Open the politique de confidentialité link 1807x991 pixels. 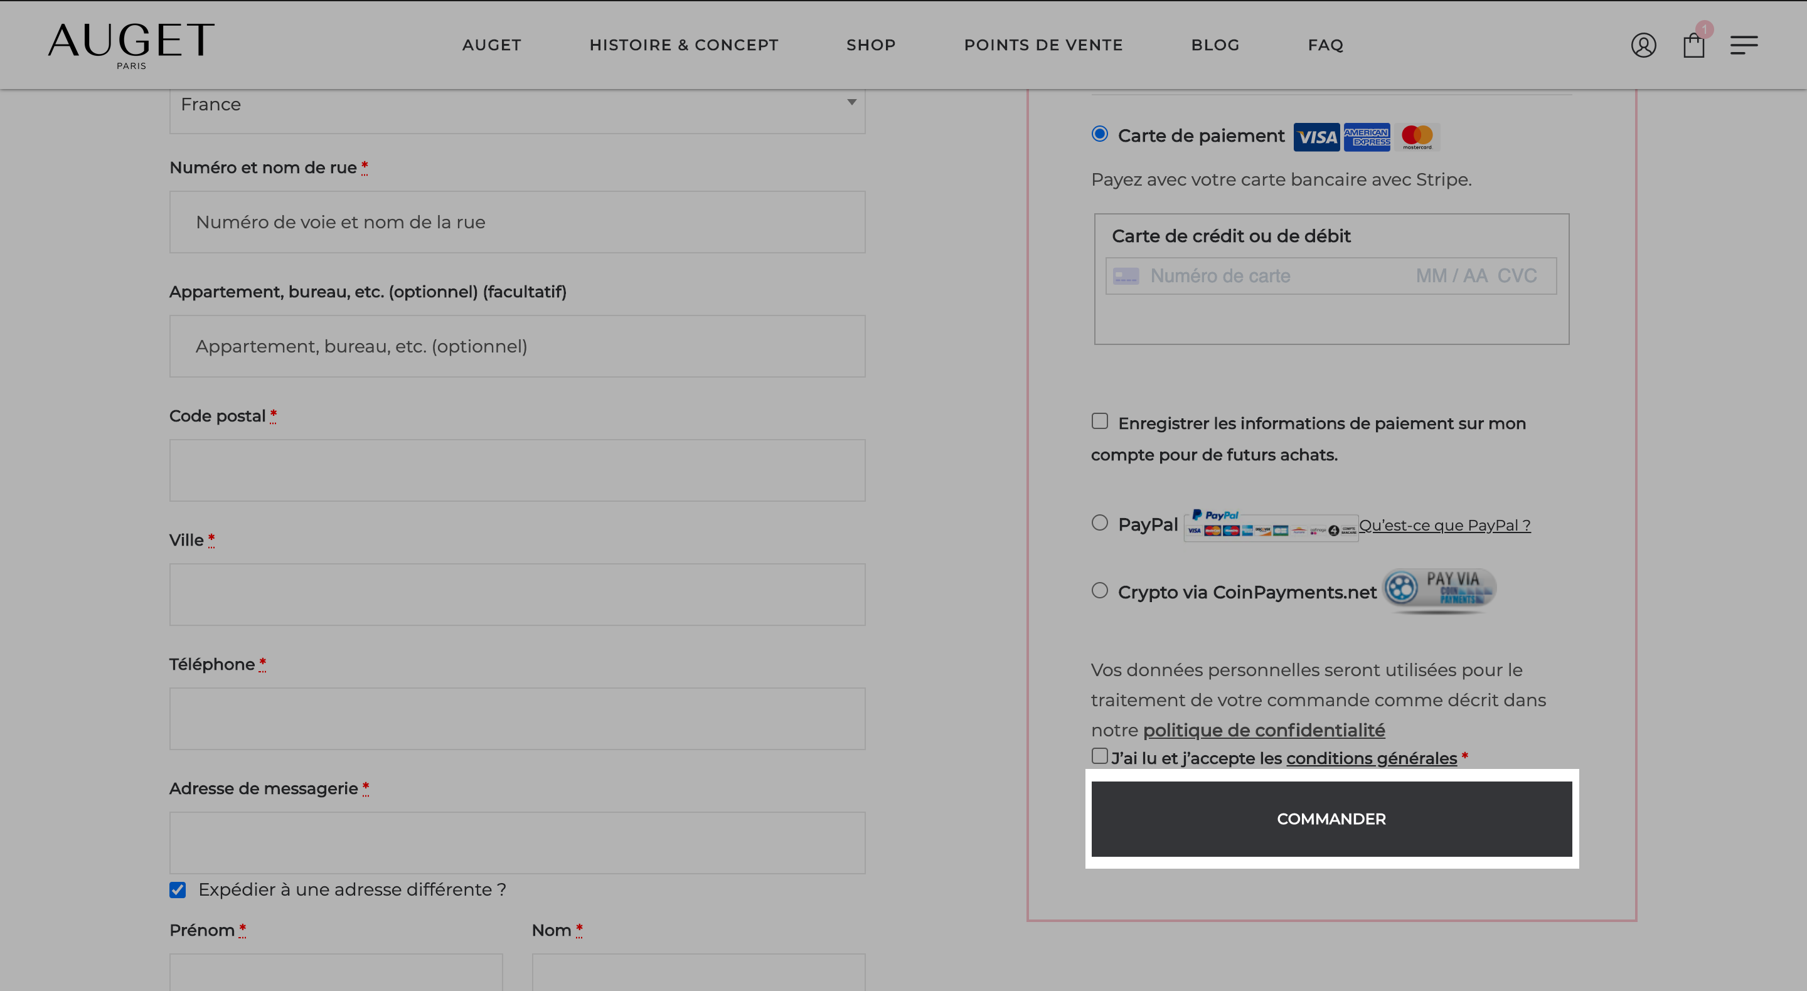1264,730
